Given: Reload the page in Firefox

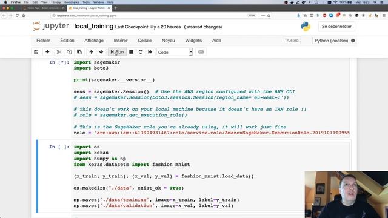Looking at the screenshot, I should click(x=17, y=15).
